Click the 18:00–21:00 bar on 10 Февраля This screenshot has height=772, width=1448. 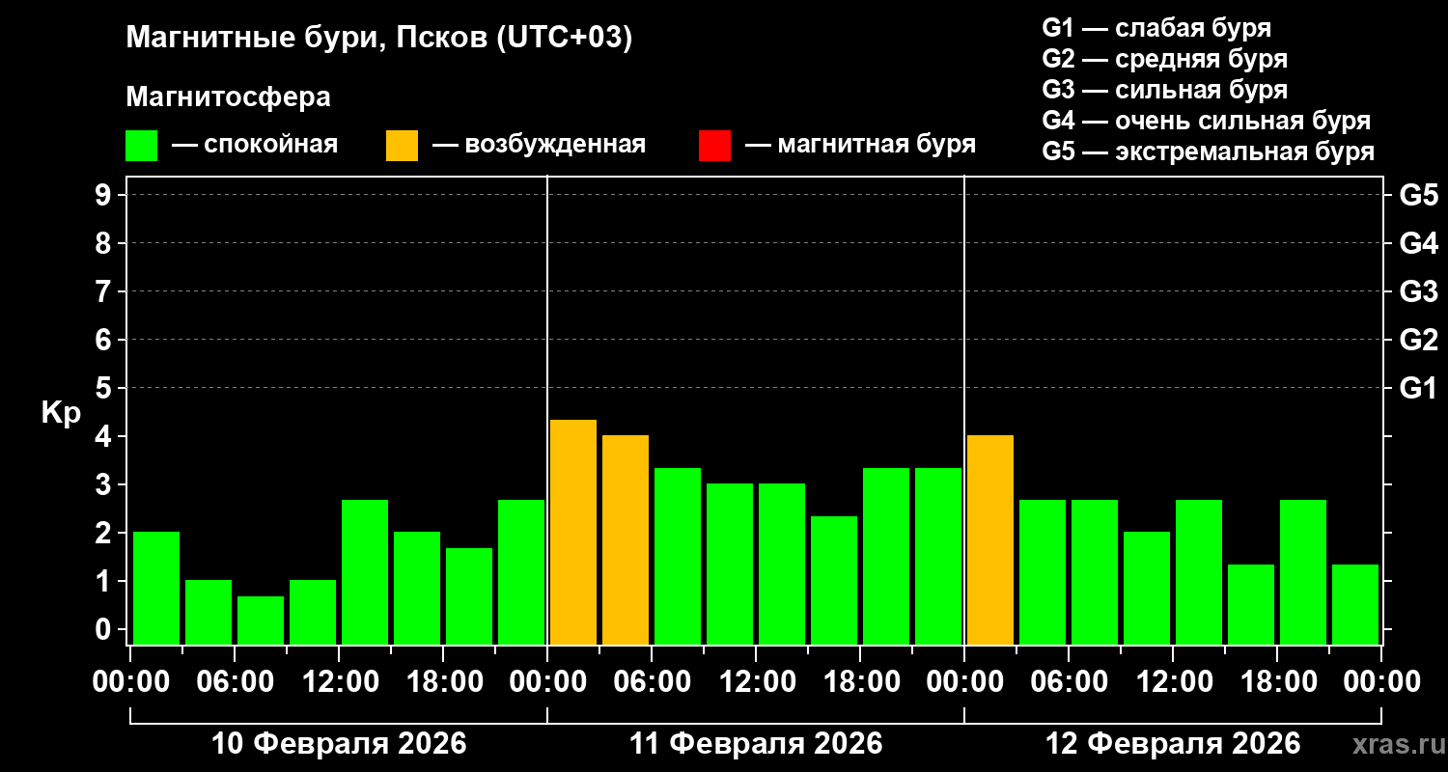coord(469,596)
